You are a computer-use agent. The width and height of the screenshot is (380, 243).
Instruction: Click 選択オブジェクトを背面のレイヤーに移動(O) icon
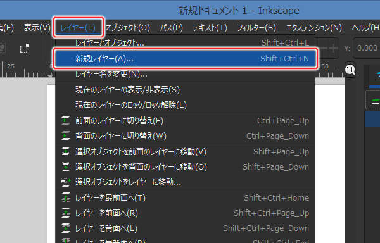point(66,167)
